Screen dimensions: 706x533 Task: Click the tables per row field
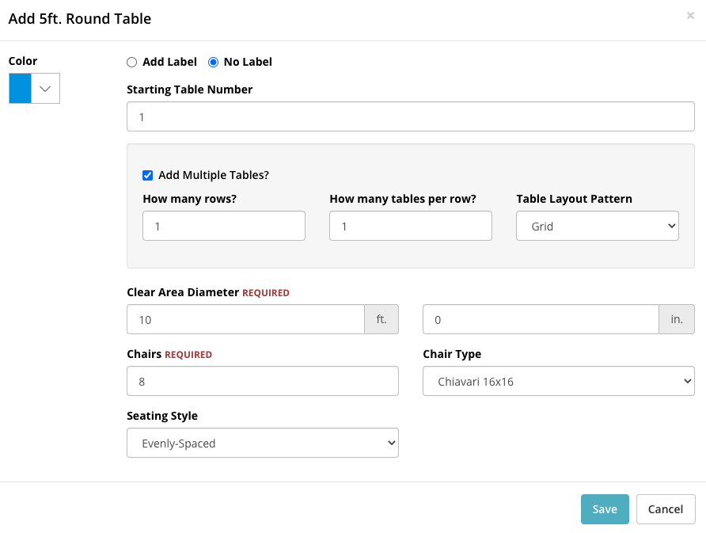(411, 226)
